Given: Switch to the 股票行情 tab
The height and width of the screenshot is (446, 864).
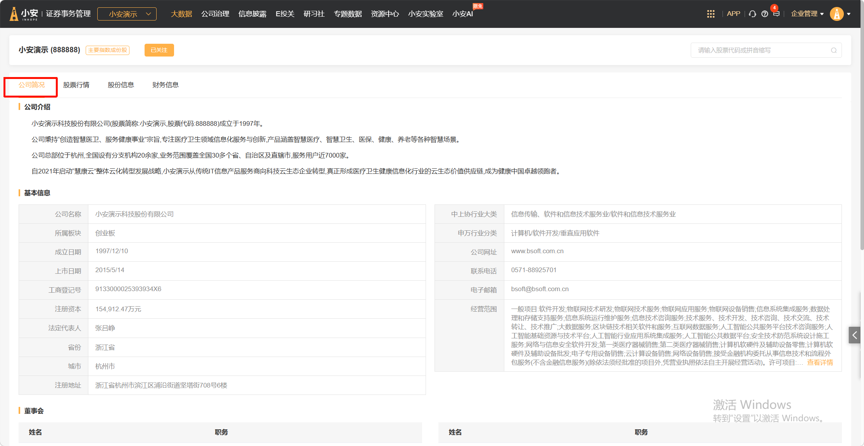Looking at the screenshot, I should tap(76, 85).
